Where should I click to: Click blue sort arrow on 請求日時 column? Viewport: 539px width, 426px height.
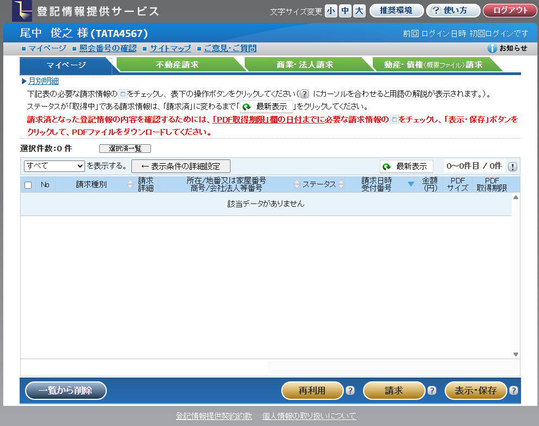point(410,184)
